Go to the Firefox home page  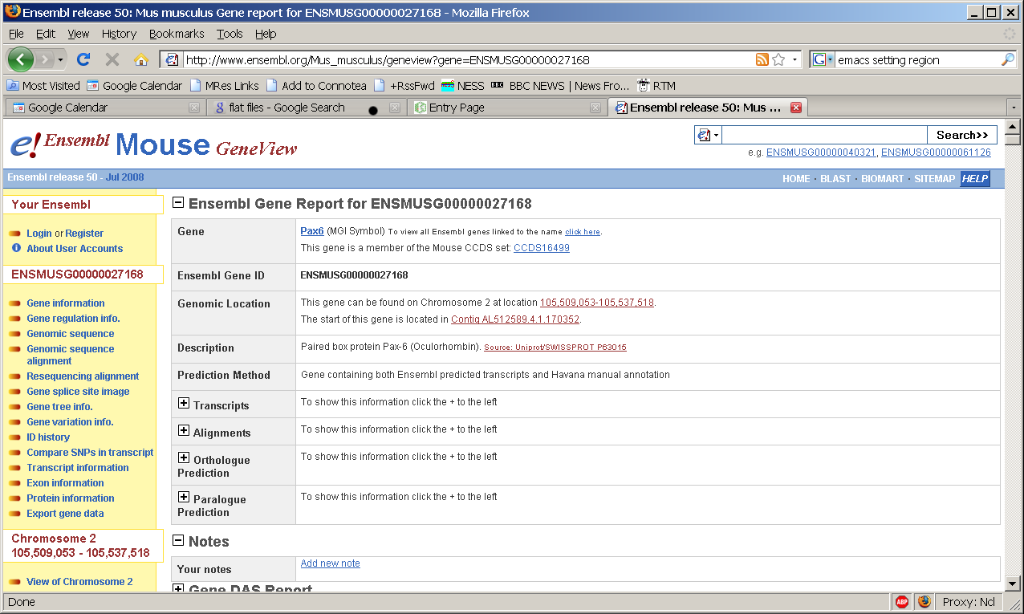click(141, 59)
